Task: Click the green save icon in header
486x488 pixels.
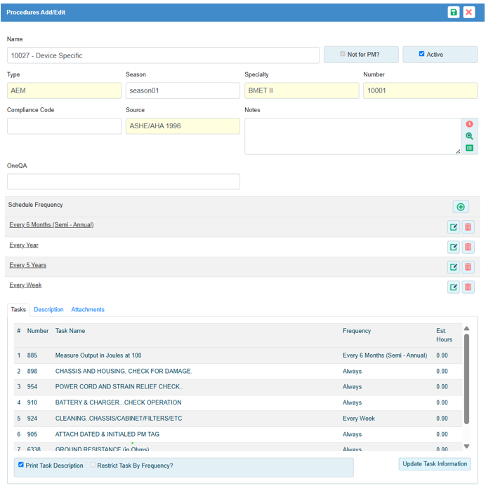Action: pyautogui.click(x=454, y=13)
